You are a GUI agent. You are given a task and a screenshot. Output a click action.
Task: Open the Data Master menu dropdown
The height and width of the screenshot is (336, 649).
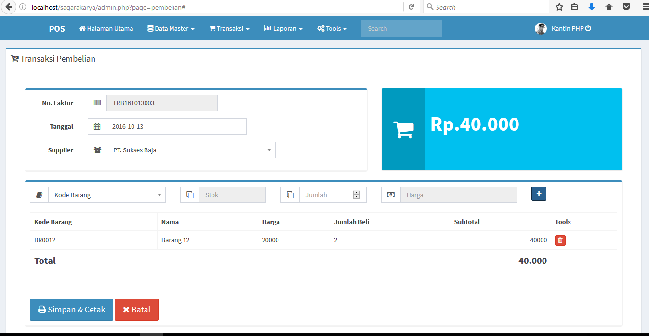[171, 28]
